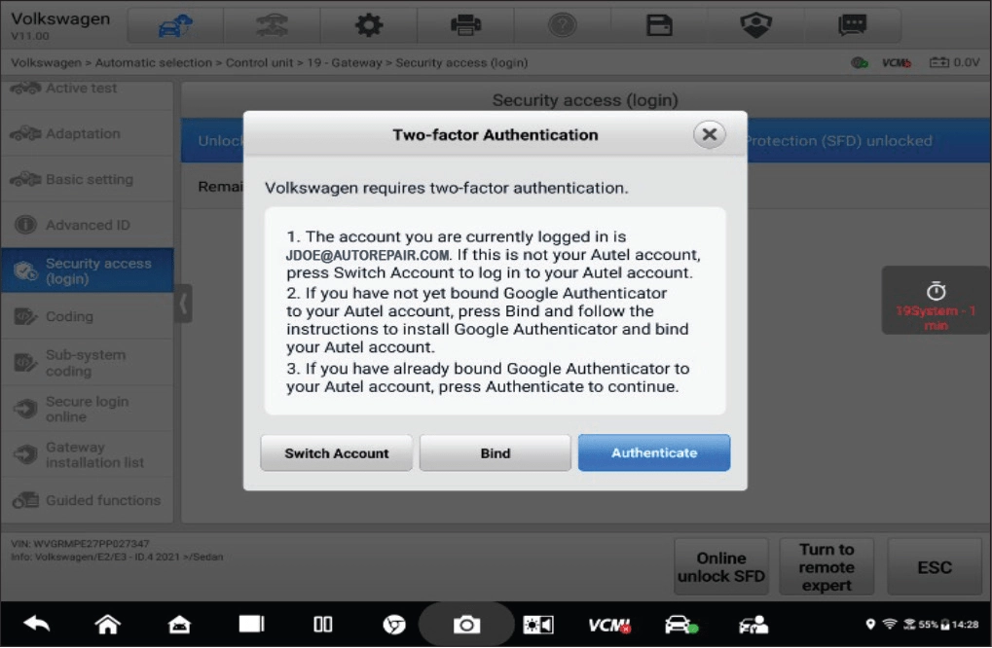992x648 pixels.
Task: Click the VIN text WVGRMPE27PP027347
Action: pos(92,544)
